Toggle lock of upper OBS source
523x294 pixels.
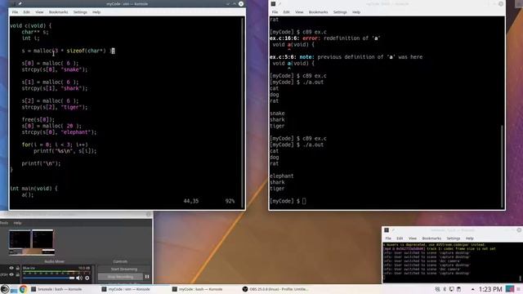[x=18, y=268]
